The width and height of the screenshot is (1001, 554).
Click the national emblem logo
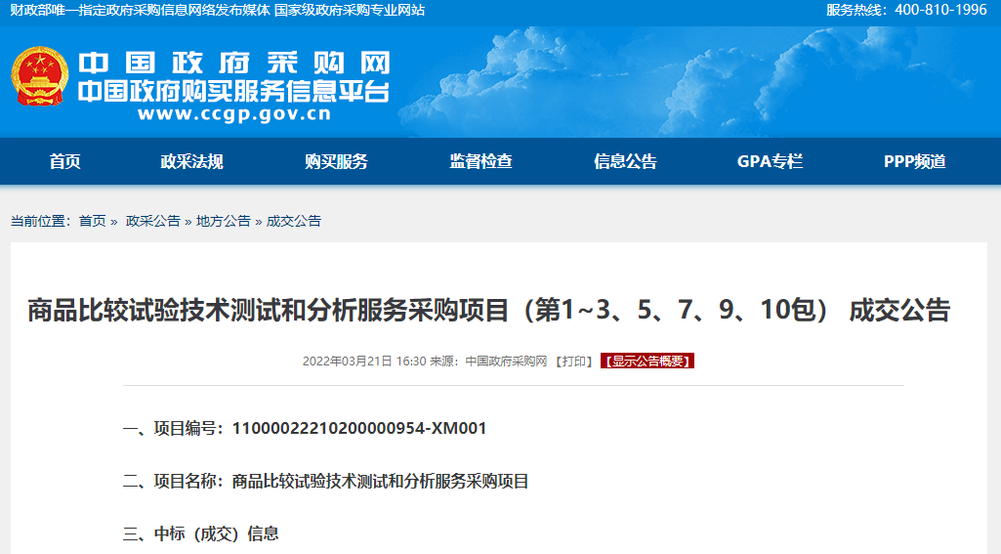(39, 77)
